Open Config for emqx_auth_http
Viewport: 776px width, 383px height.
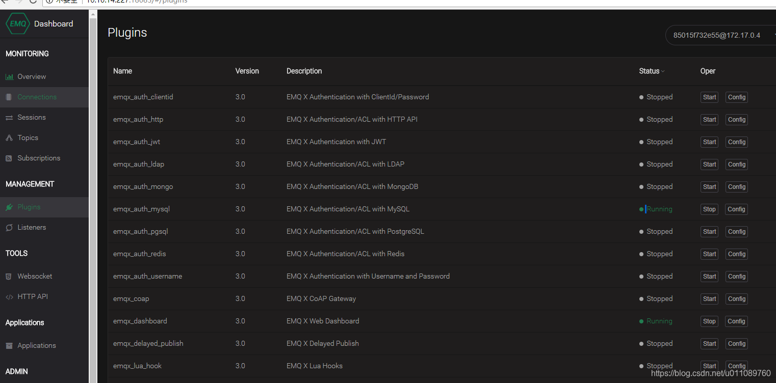click(x=737, y=120)
